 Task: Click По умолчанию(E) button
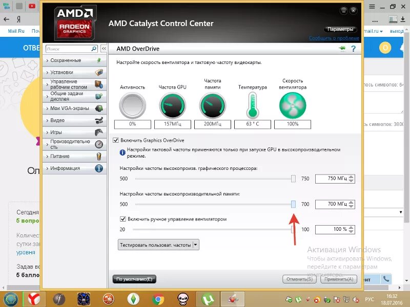point(134,279)
